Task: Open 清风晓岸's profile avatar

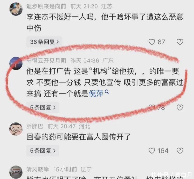Action: (16, 172)
